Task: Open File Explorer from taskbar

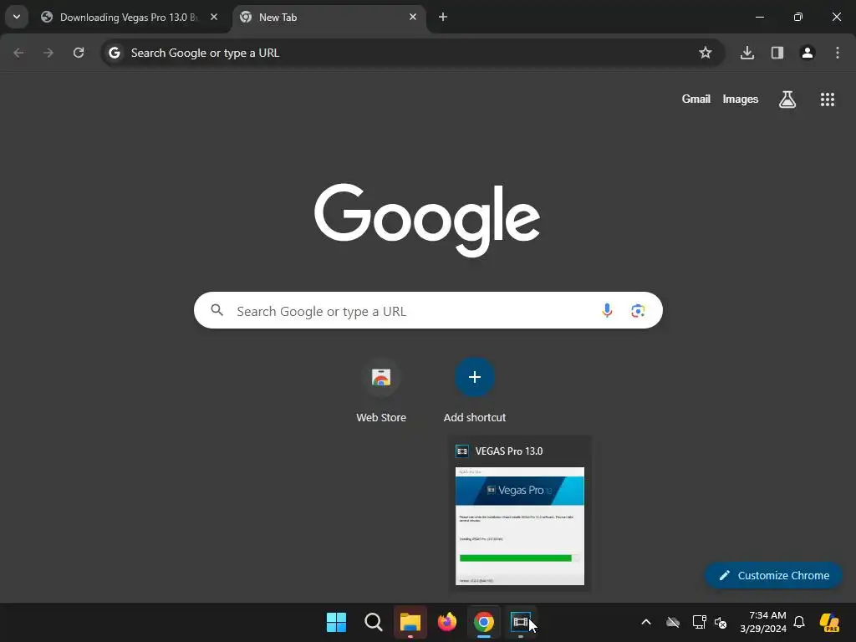Action: [410, 622]
